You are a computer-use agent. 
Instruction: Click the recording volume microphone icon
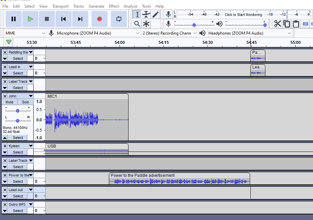[168, 24]
